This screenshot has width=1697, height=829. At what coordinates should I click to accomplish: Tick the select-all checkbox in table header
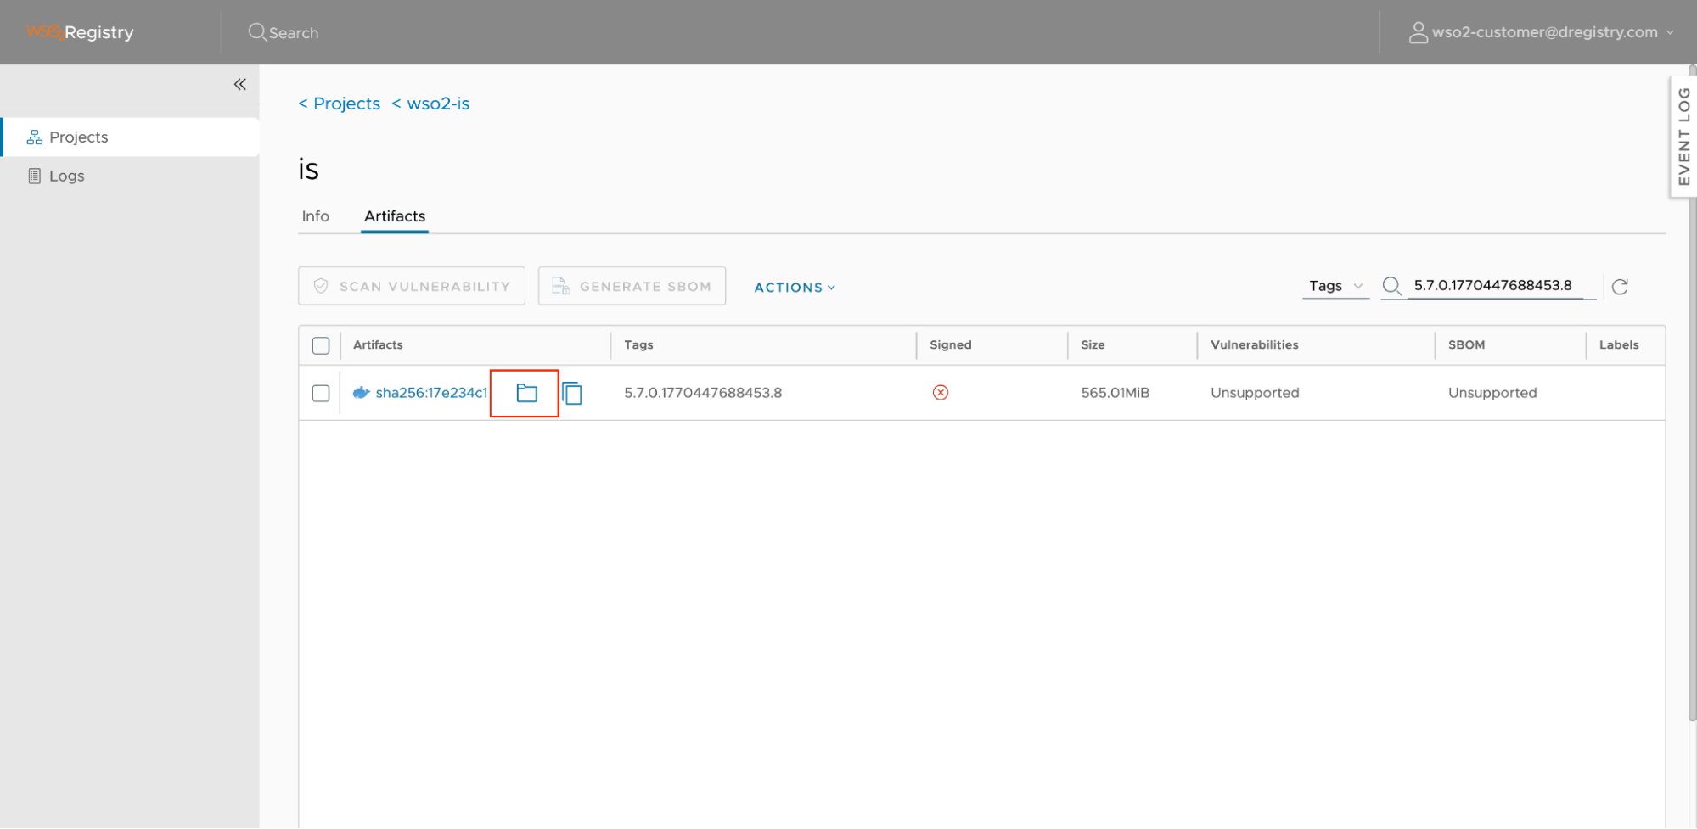click(x=321, y=345)
